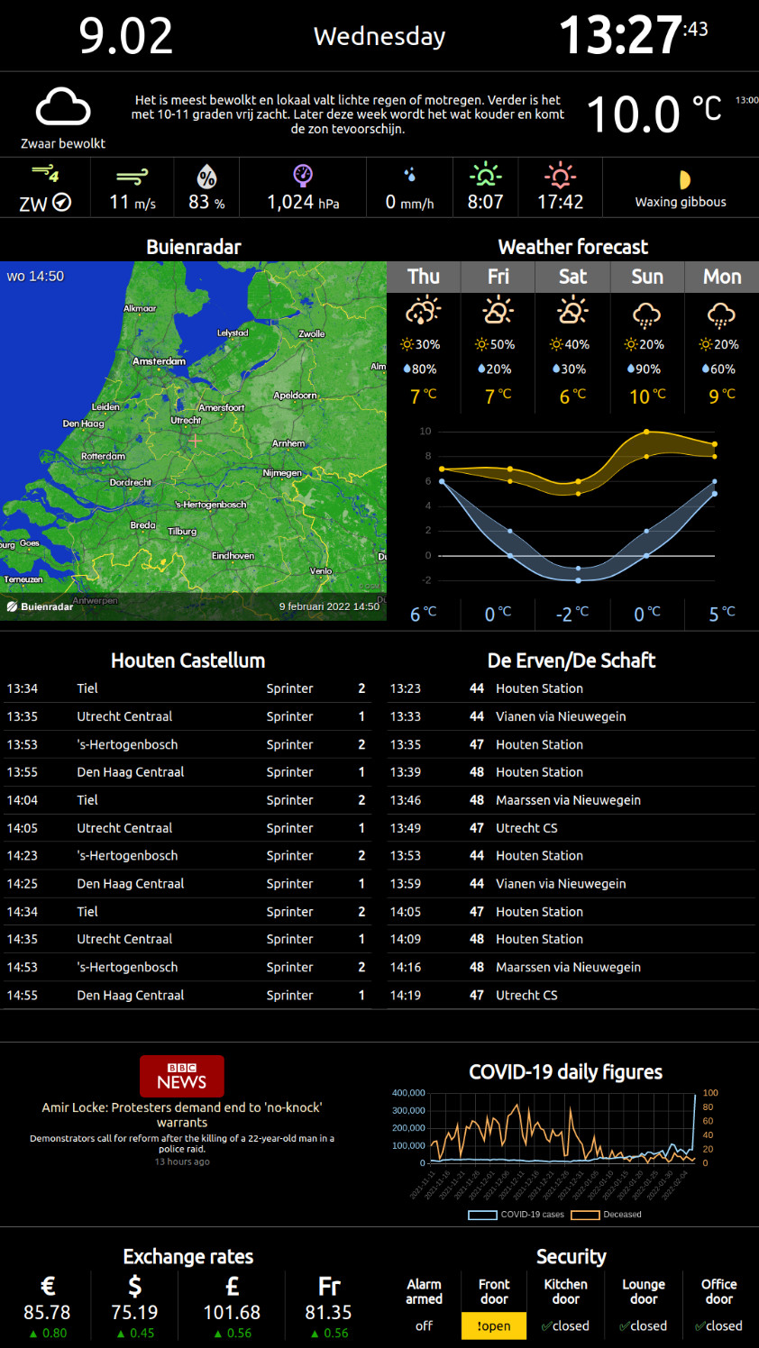Select the Sun forecast tab
The height and width of the screenshot is (1348, 759).
647,277
